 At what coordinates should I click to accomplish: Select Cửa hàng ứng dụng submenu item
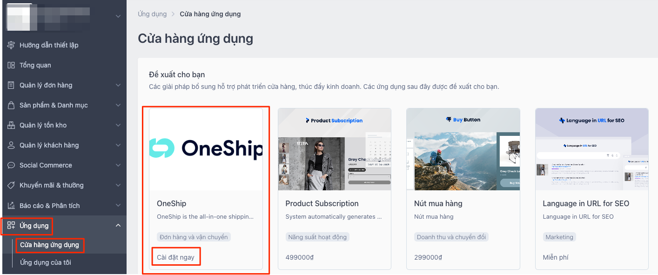click(50, 245)
